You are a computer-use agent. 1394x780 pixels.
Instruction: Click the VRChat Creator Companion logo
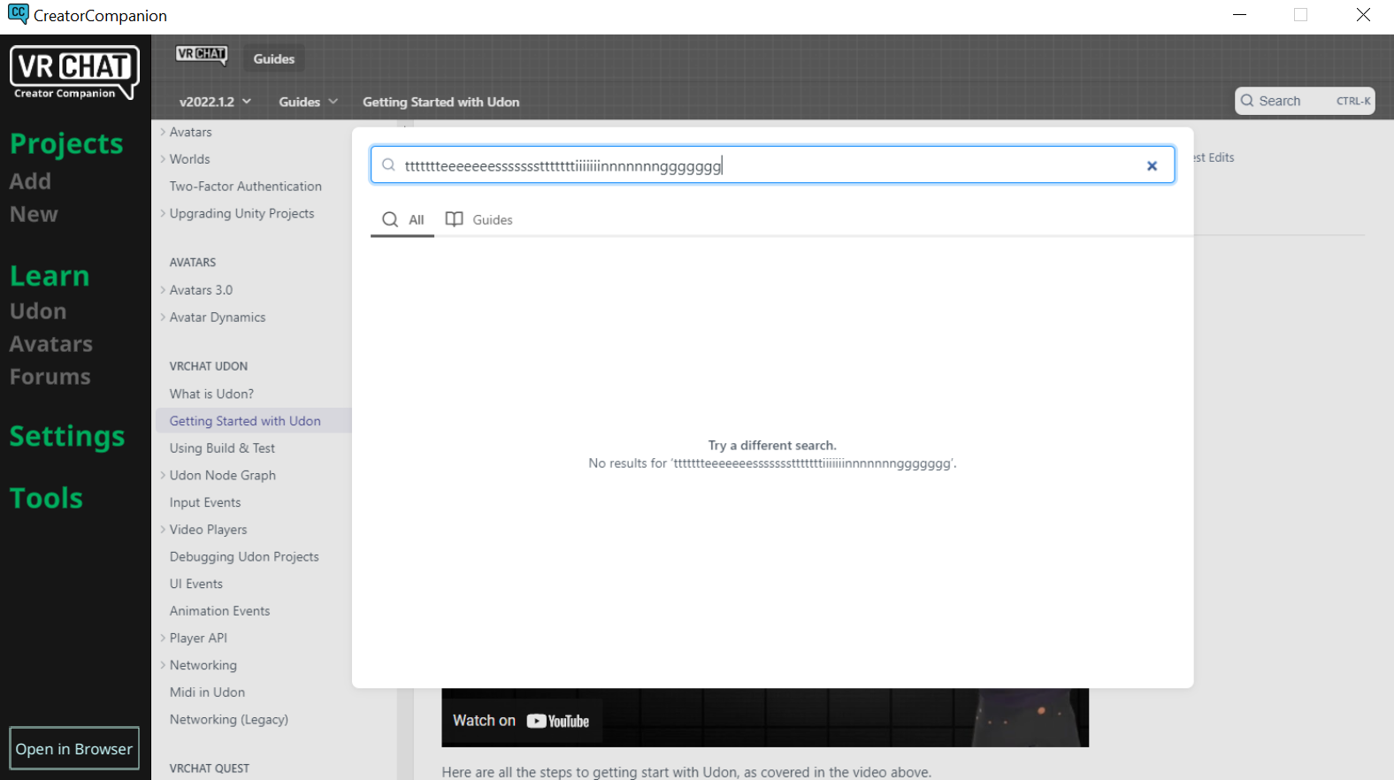tap(74, 73)
